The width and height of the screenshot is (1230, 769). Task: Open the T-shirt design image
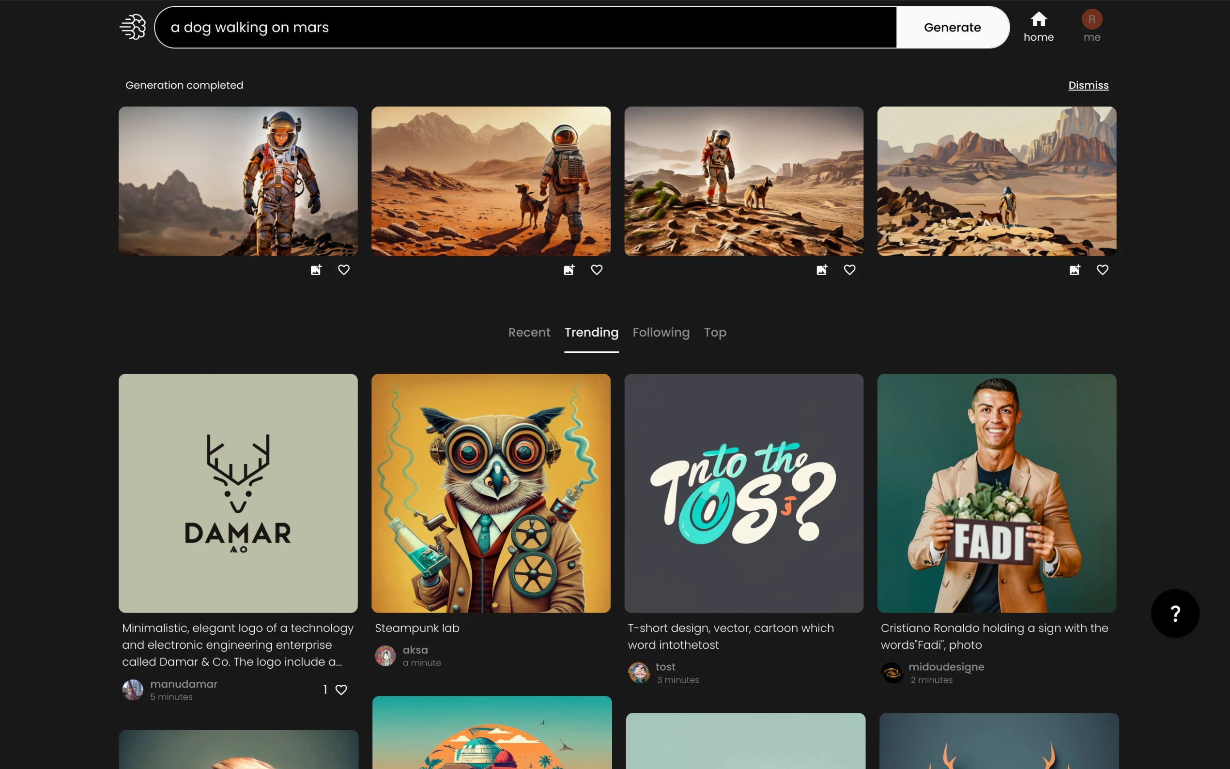coord(743,493)
